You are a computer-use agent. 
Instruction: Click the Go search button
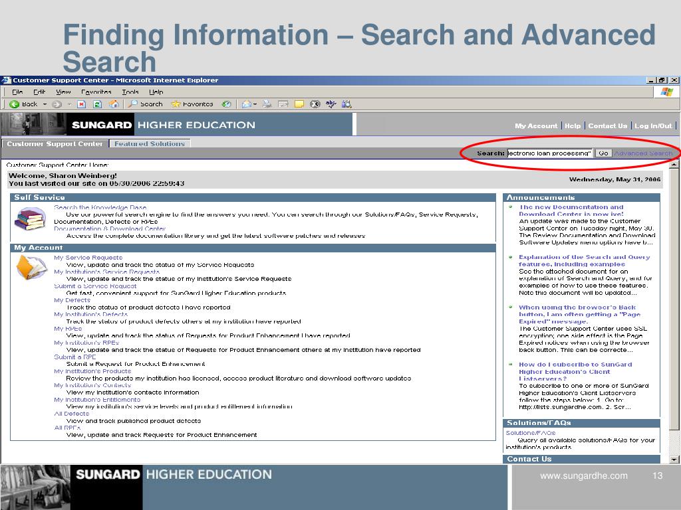click(603, 153)
